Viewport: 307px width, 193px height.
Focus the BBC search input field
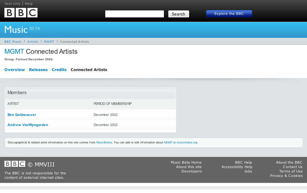[x=135, y=14]
